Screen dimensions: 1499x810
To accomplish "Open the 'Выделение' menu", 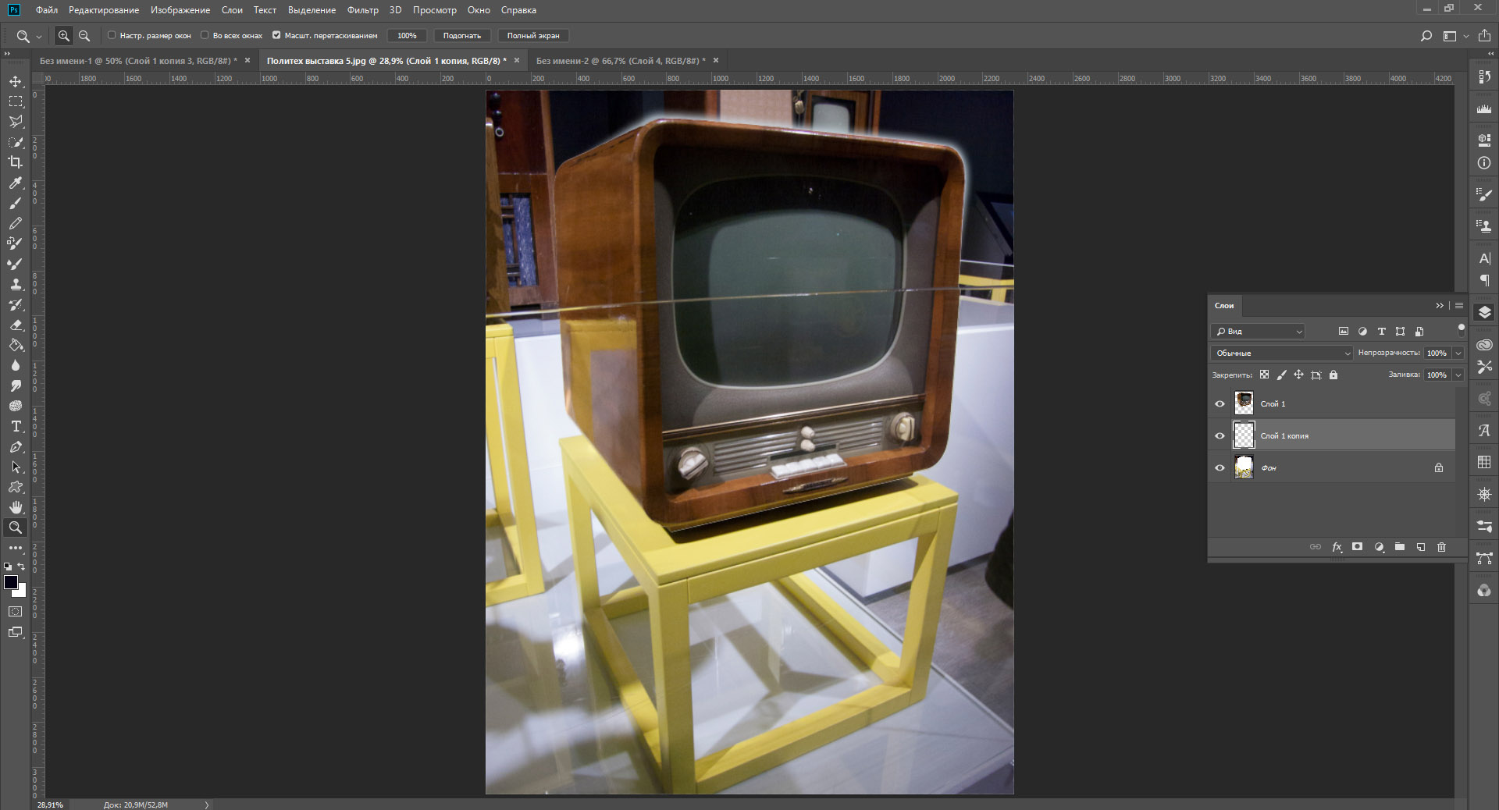I will pos(312,10).
